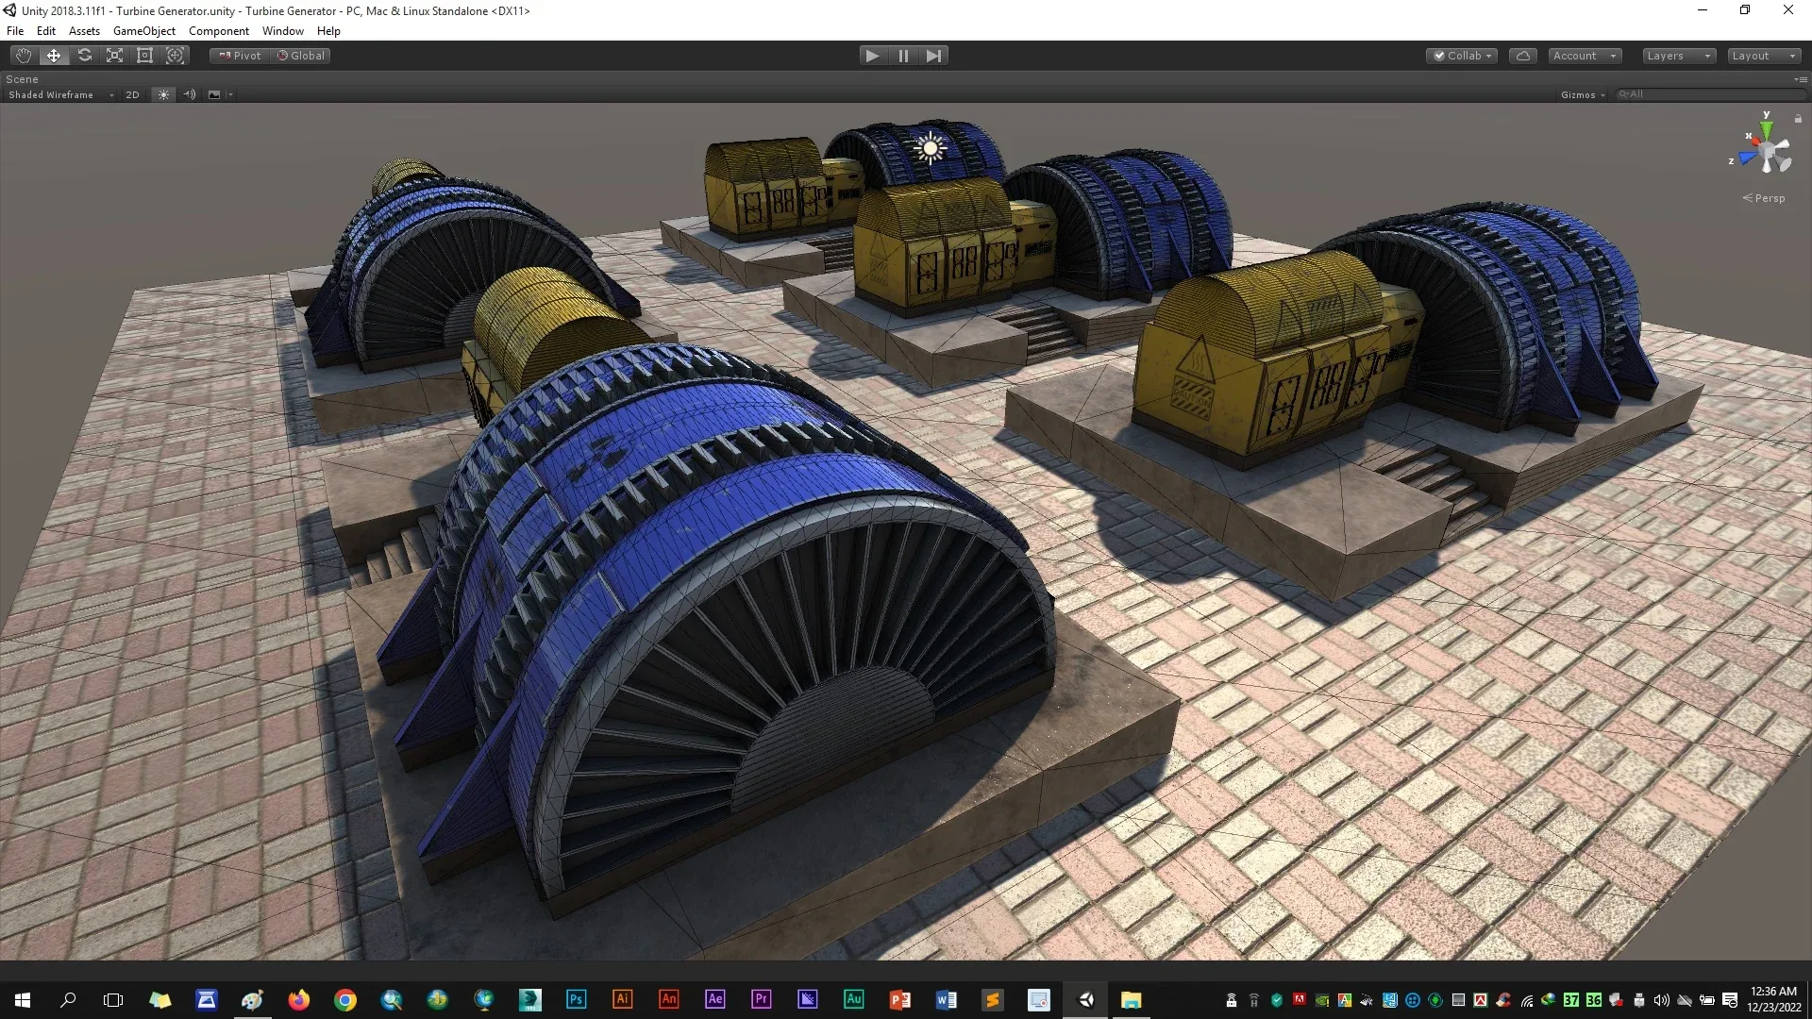The height and width of the screenshot is (1019, 1812).
Task: Open the Layers dropdown
Action: point(1679,56)
